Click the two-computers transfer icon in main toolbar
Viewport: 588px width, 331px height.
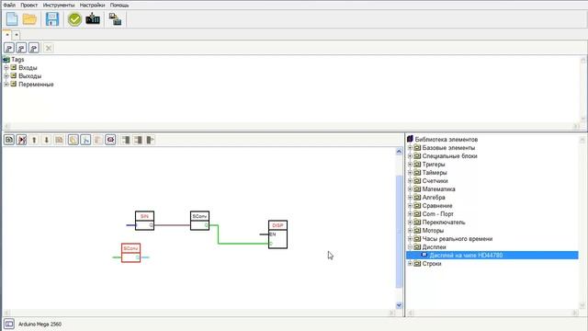click(115, 18)
